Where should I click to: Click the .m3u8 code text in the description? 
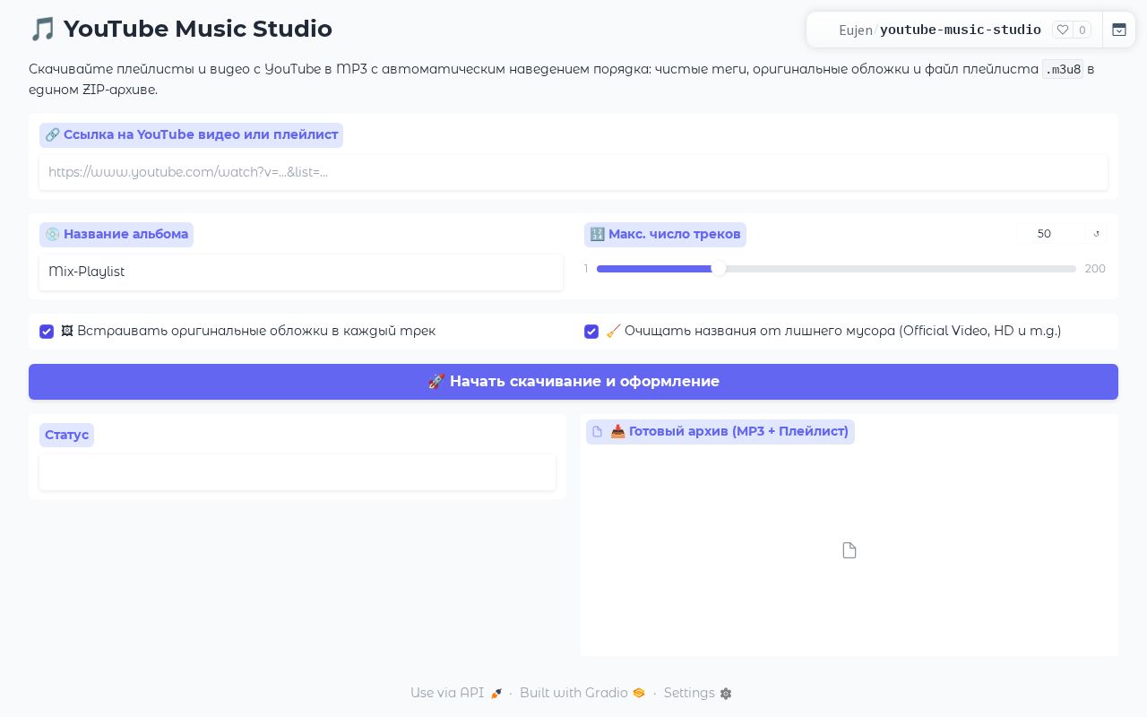click(x=1064, y=70)
